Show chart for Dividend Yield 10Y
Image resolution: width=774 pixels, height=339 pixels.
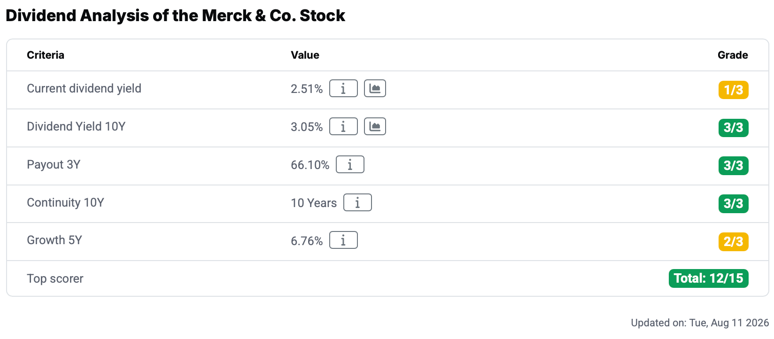click(x=375, y=126)
